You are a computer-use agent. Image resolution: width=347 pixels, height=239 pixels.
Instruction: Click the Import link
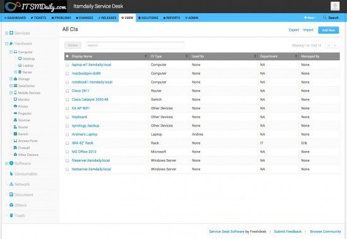308,30
